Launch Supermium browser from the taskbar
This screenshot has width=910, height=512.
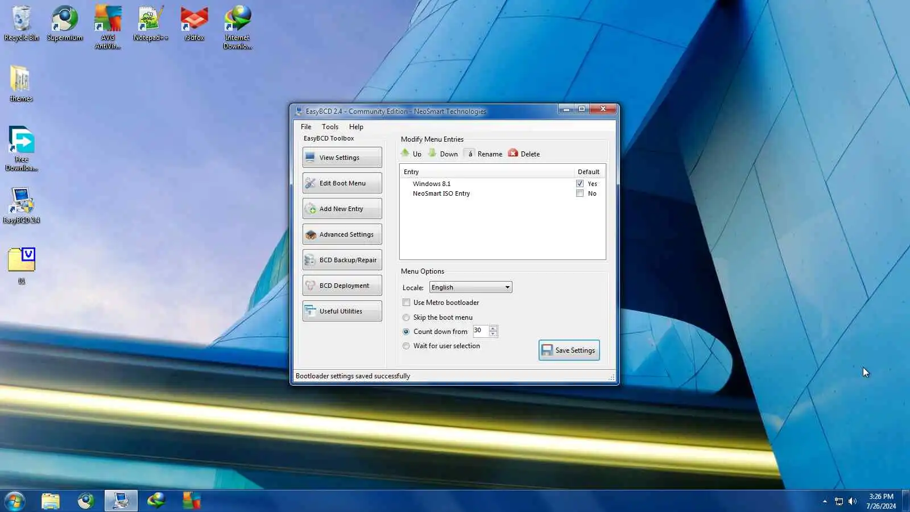(x=86, y=501)
